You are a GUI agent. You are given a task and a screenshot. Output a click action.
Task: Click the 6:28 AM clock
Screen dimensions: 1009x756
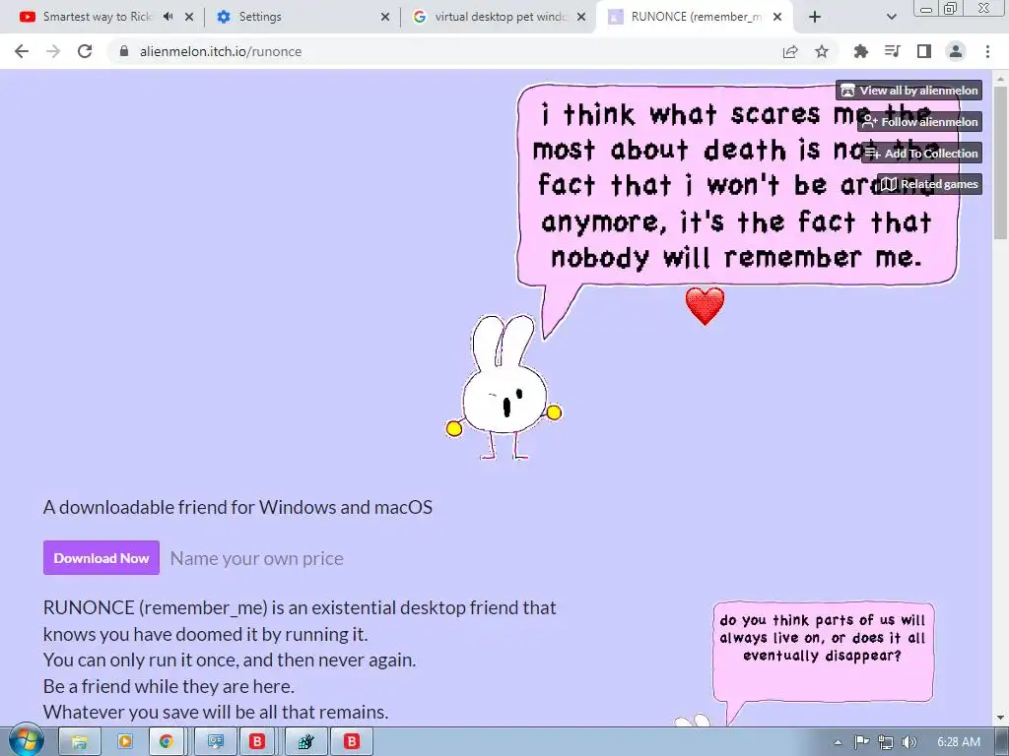[959, 742]
